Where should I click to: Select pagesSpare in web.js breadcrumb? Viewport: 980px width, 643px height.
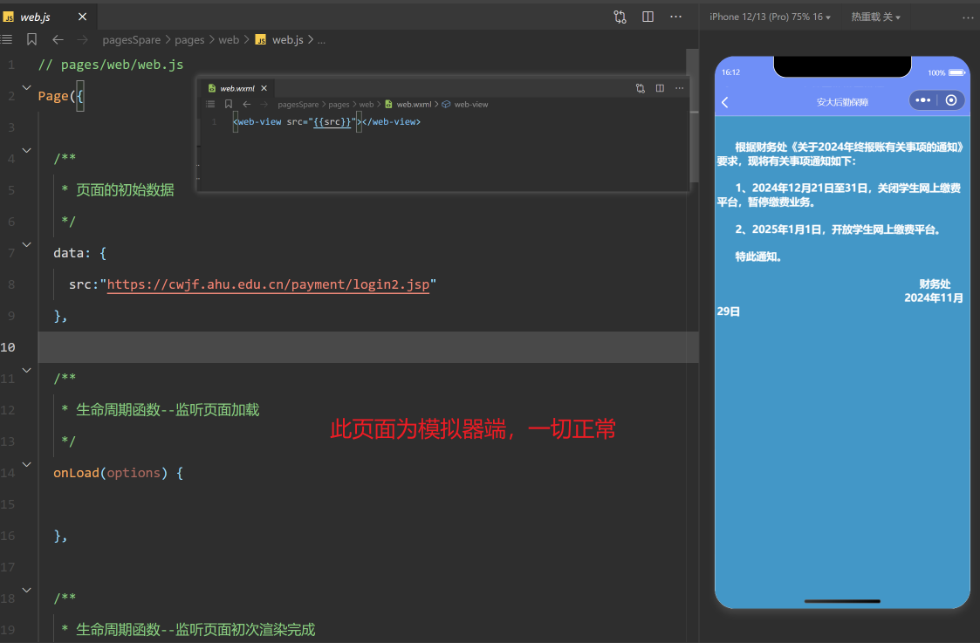tap(131, 39)
